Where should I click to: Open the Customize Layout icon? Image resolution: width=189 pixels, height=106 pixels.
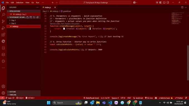click(157, 2)
